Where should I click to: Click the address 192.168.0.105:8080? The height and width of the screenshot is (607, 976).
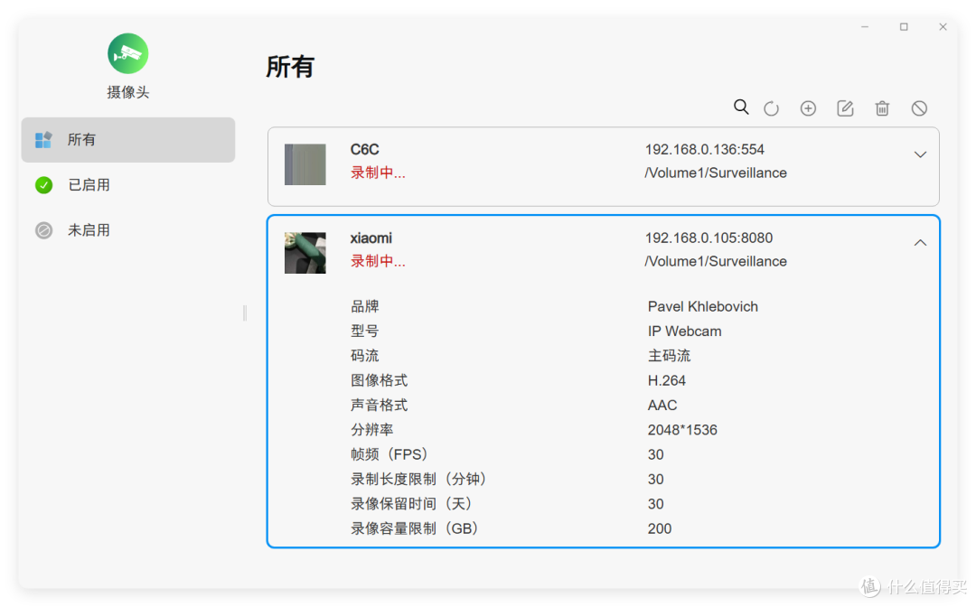tap(709, 238)
